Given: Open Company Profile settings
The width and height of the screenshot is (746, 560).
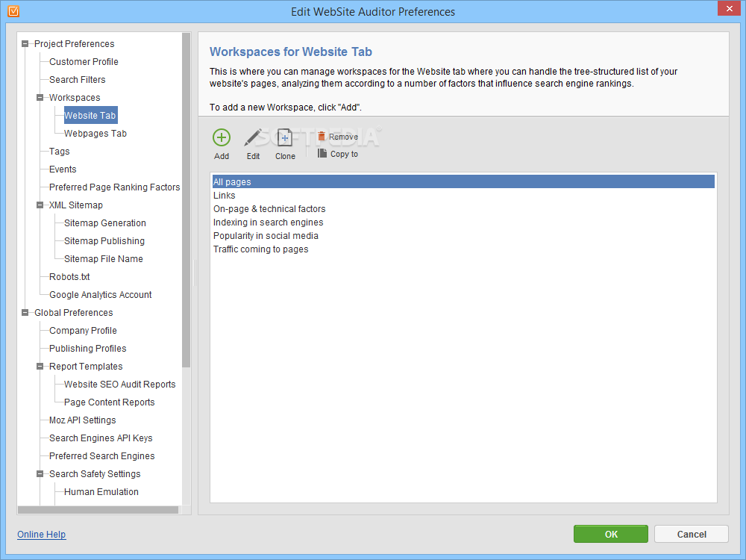Looking at the screenshot, I should coord(83,331).
